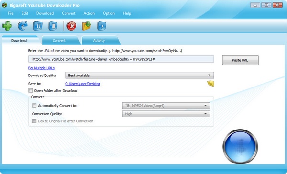Open the File menu
Image resolution: width=287 pixels, height=174 pixels.
click(11, 13)
